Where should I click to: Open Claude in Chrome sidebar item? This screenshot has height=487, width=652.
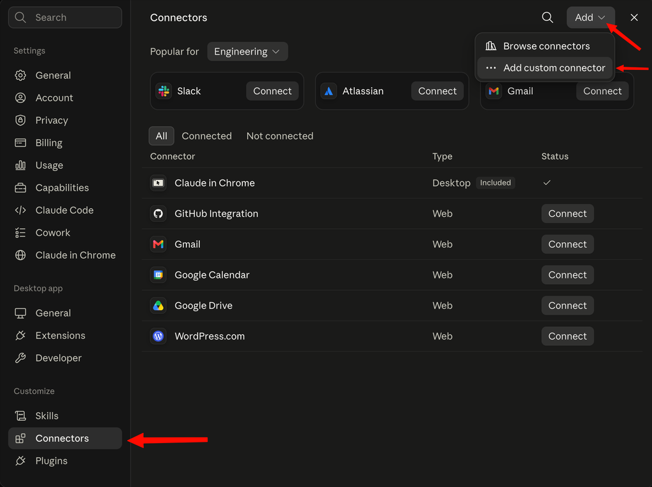click(x=66, y=255)
